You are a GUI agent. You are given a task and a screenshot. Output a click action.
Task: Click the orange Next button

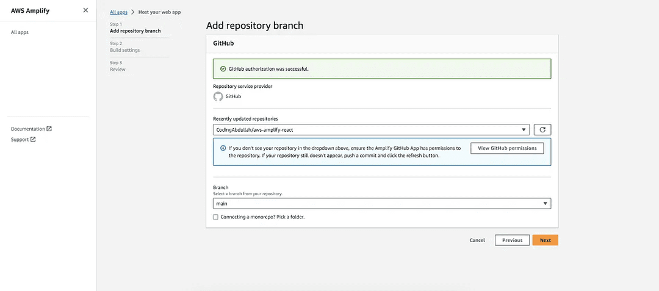(x=545, y=240)
